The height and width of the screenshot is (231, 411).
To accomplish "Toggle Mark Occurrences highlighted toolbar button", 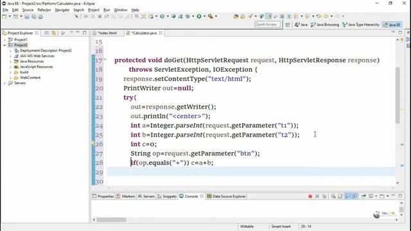I will (269, 16).
